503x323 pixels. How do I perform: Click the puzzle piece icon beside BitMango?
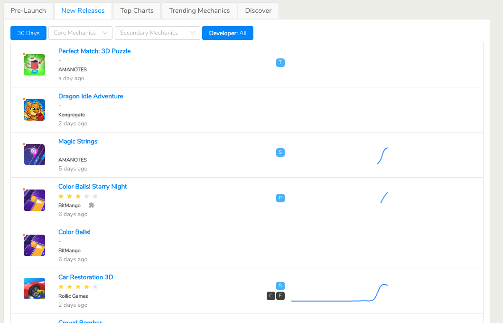pos(92,205)
